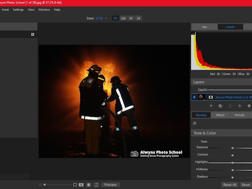Open the Zoom percentage dropdown arrow

coord(106,18)
